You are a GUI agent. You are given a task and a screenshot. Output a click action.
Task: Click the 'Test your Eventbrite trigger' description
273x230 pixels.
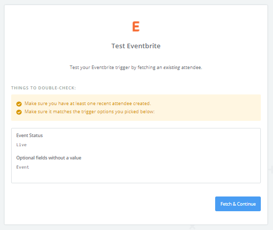(x=136, y=68)
